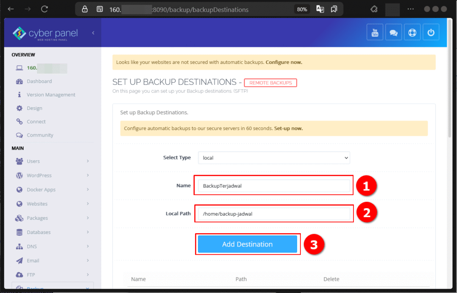Click the live chat icon in the header
The image size is (457, 293).
(x=393, y=32)
